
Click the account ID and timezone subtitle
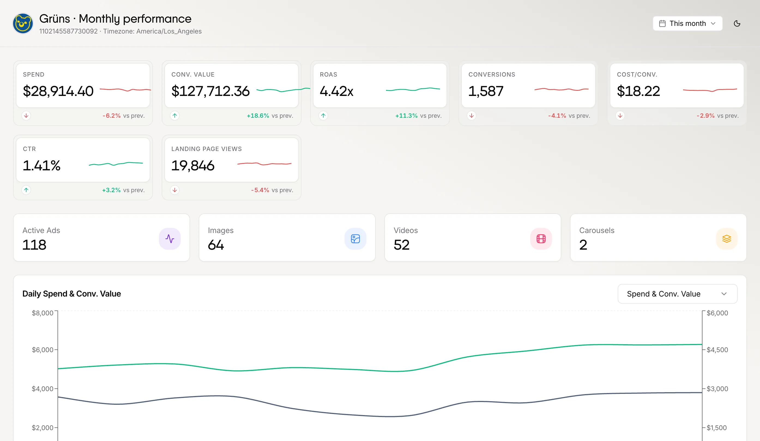(x=120, y=31)
